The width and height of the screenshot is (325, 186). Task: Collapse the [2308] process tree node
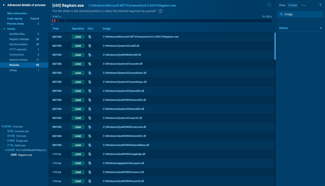coord(6,150)
